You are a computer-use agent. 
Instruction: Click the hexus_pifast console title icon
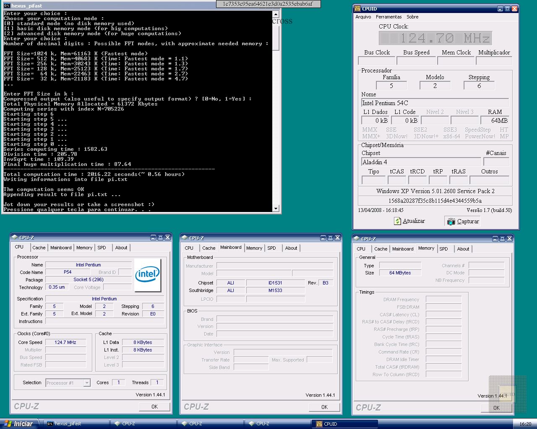point(7,5)
